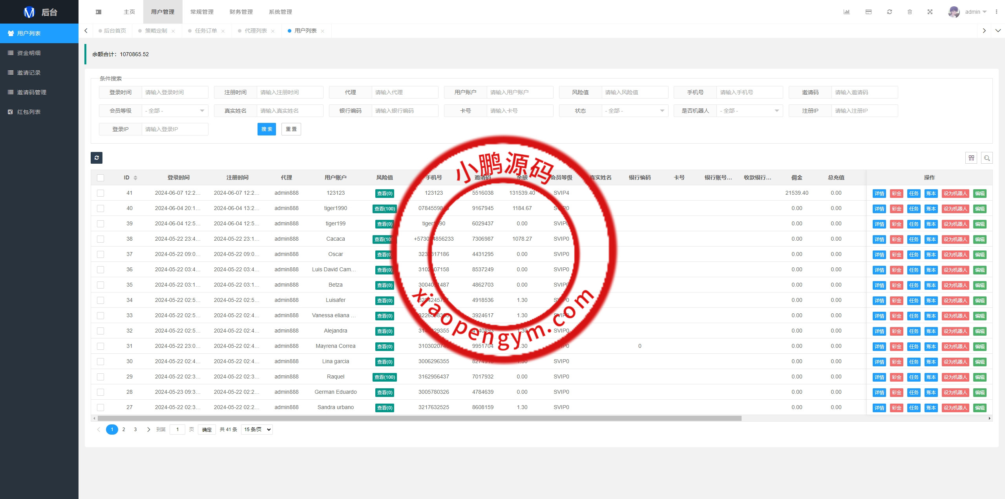Open the 财务管理 top menu
Viewport: 1005px width, 499px height.
241,12
